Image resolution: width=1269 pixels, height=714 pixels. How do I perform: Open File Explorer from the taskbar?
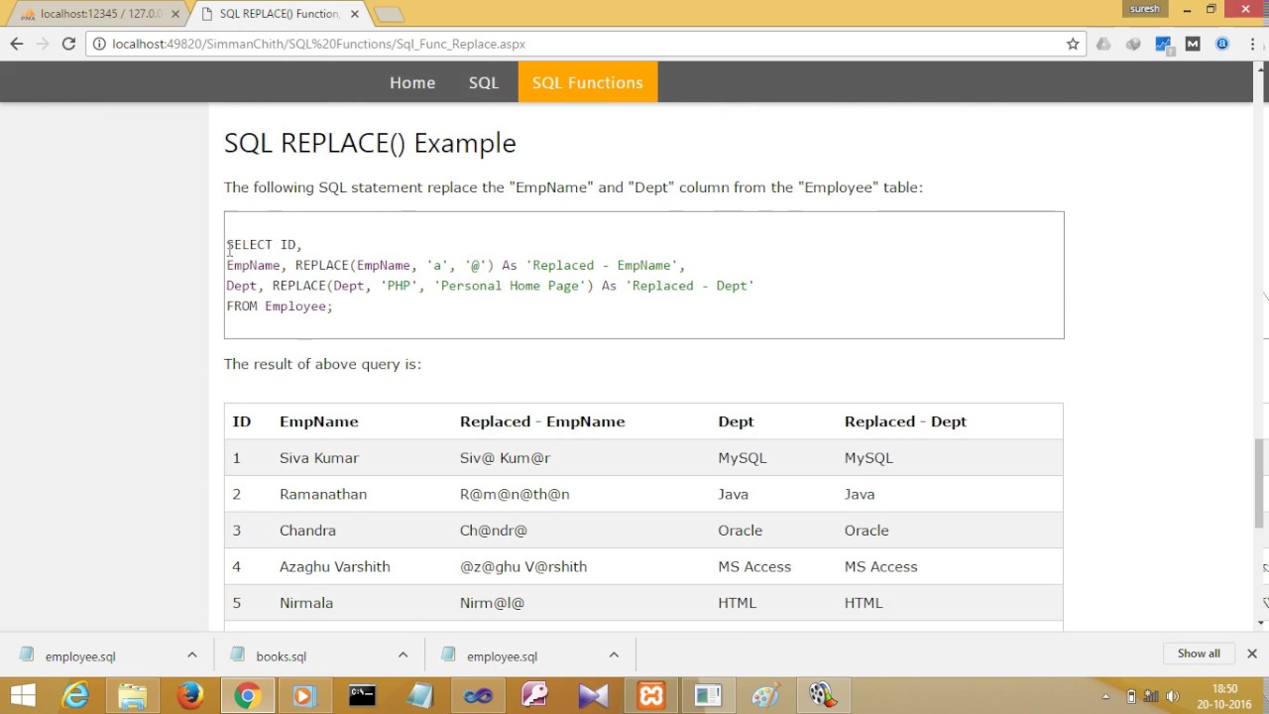133,695
